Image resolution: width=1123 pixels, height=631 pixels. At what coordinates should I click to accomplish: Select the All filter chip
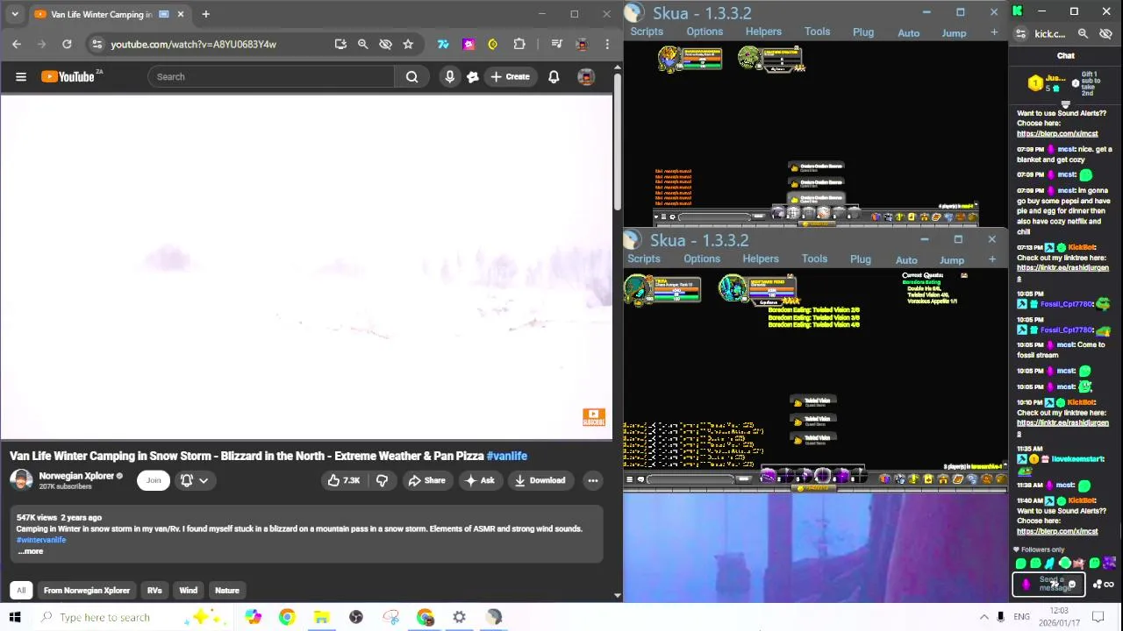pos(21,590)
